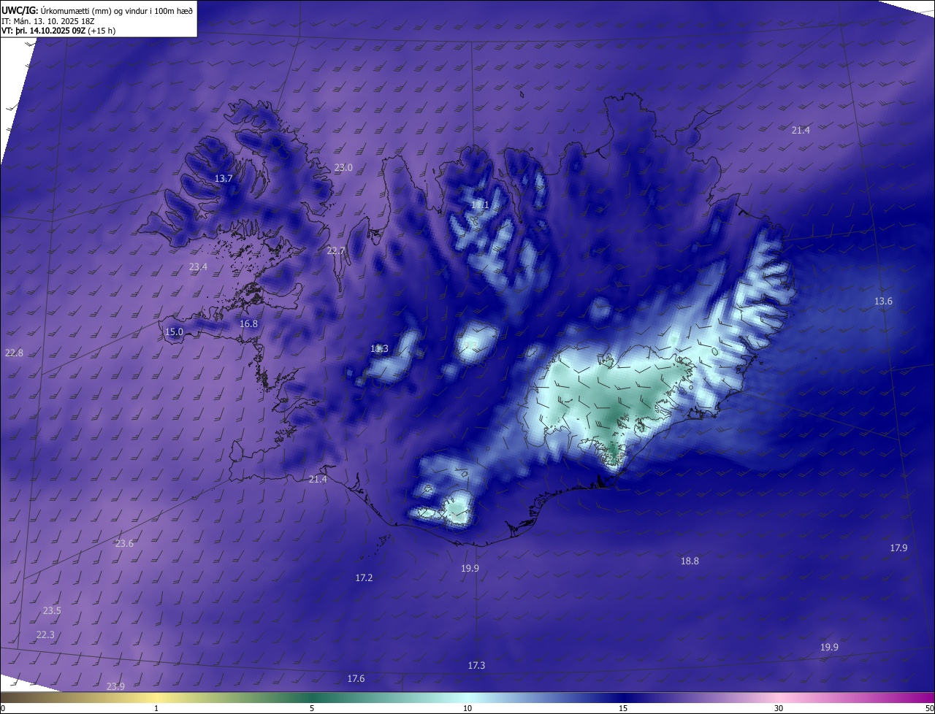
Task: Click the 23.6 value label
Action: pyautogui.click(x=124, y=544)
